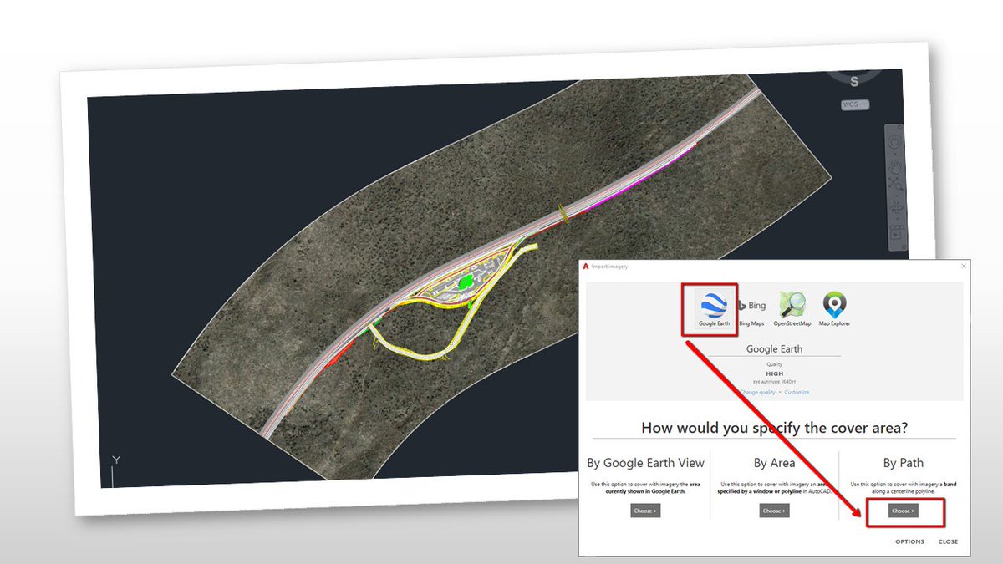Click the S direction on the ViewCube compass
This screenshot has width=1003, height=564.
tap(854, 81)
